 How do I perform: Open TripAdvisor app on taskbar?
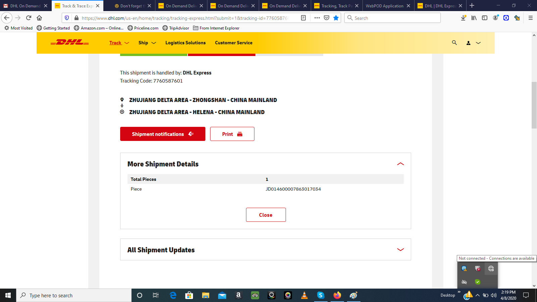tap(255, 295)
